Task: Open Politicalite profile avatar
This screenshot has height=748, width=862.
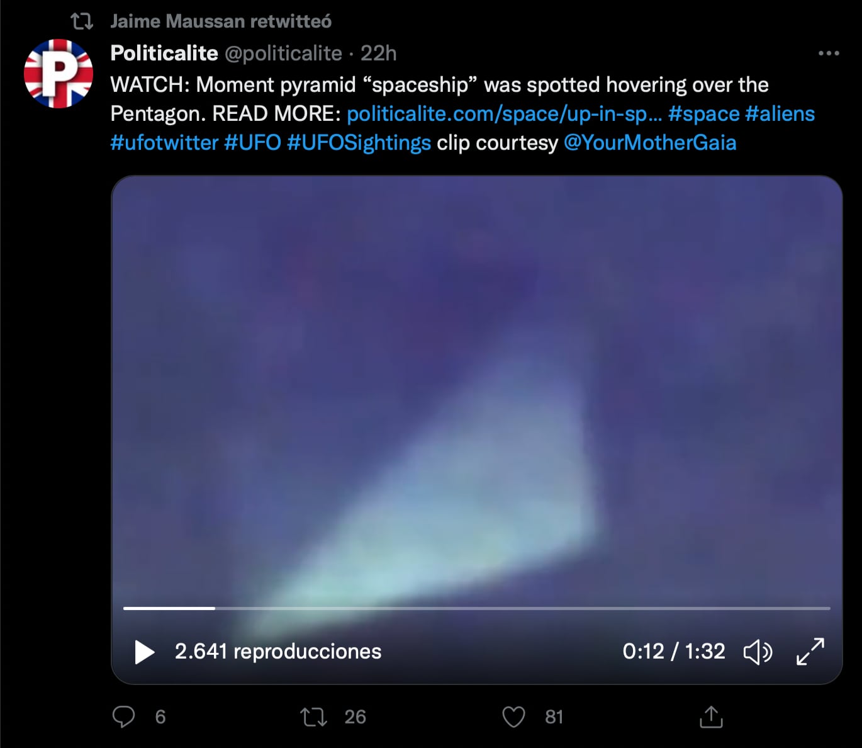Action: pyautogui.click(x=59, y=74)
